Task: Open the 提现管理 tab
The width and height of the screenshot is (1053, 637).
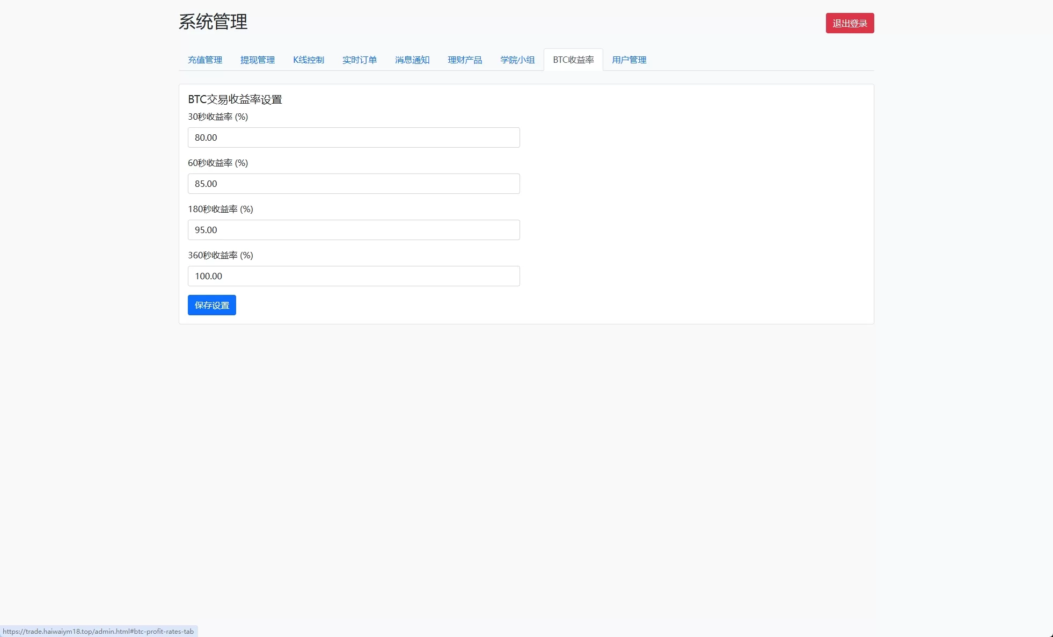Action: pos(258,60)
